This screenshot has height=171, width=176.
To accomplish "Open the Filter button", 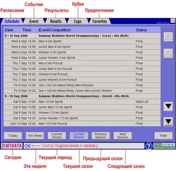I will click(163, 136).
